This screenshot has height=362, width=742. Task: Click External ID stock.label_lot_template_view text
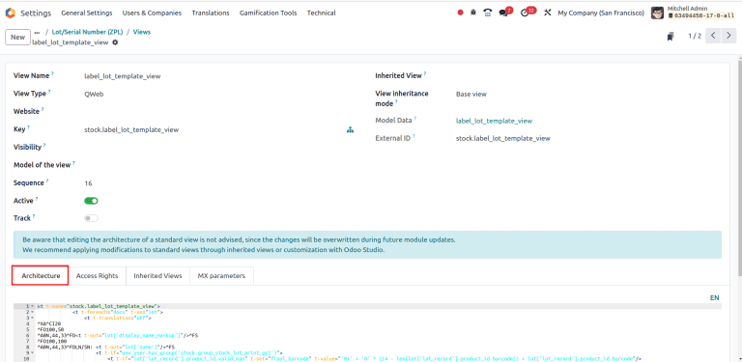point(503,138)
